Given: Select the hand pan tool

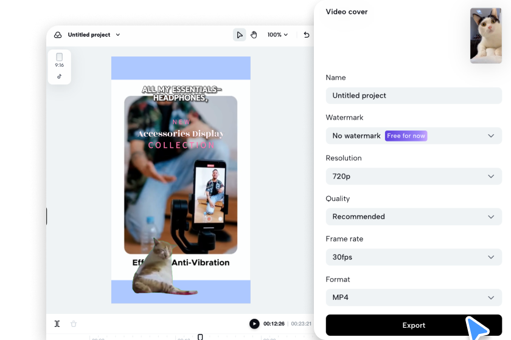Looking at the screenshot, I should click(x=254, y=35).
